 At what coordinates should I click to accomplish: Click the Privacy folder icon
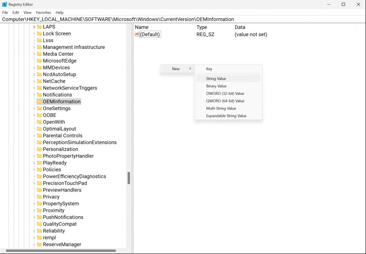click(x=39, y=197)
